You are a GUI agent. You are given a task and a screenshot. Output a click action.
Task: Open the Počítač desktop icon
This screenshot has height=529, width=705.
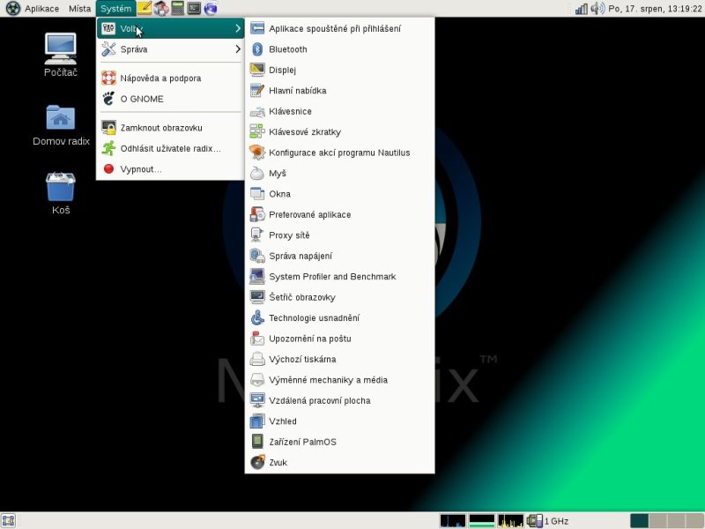pos(60,55)
